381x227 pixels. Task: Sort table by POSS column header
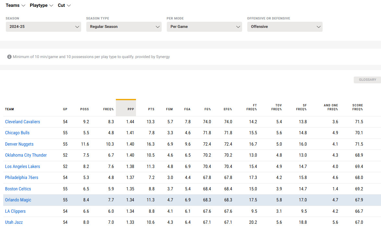pyautogui.click(x=85, y=109)
